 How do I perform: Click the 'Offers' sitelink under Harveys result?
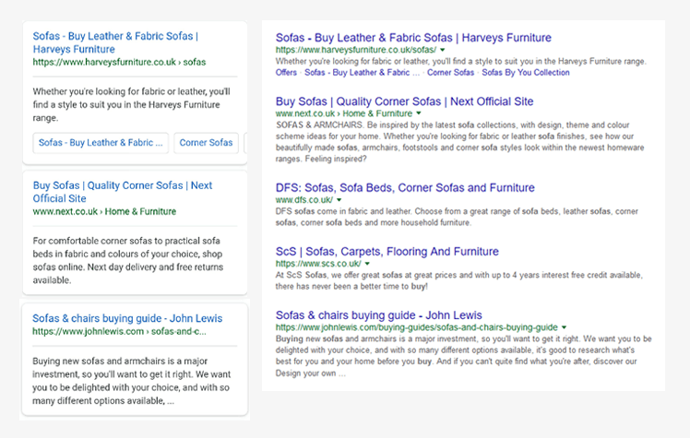286,73
